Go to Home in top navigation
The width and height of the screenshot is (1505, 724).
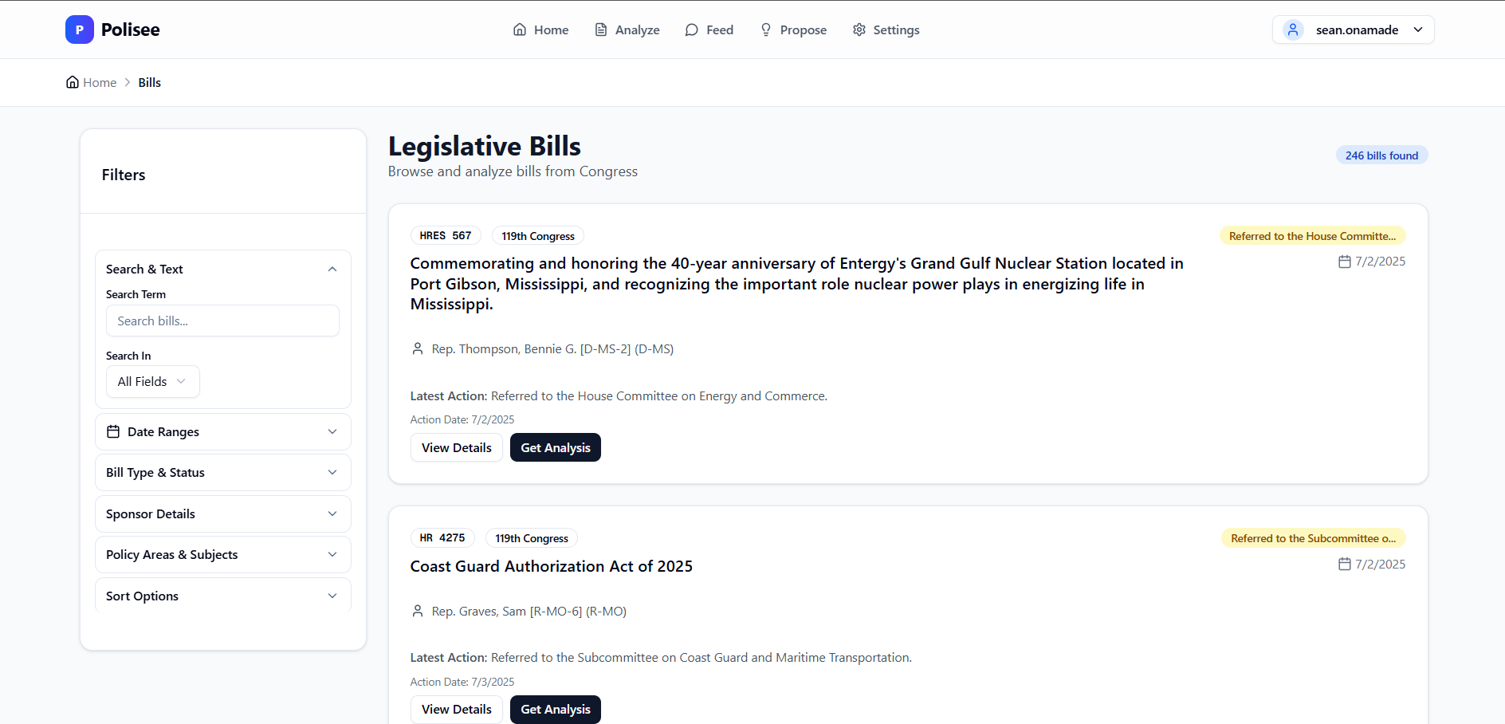541,30
